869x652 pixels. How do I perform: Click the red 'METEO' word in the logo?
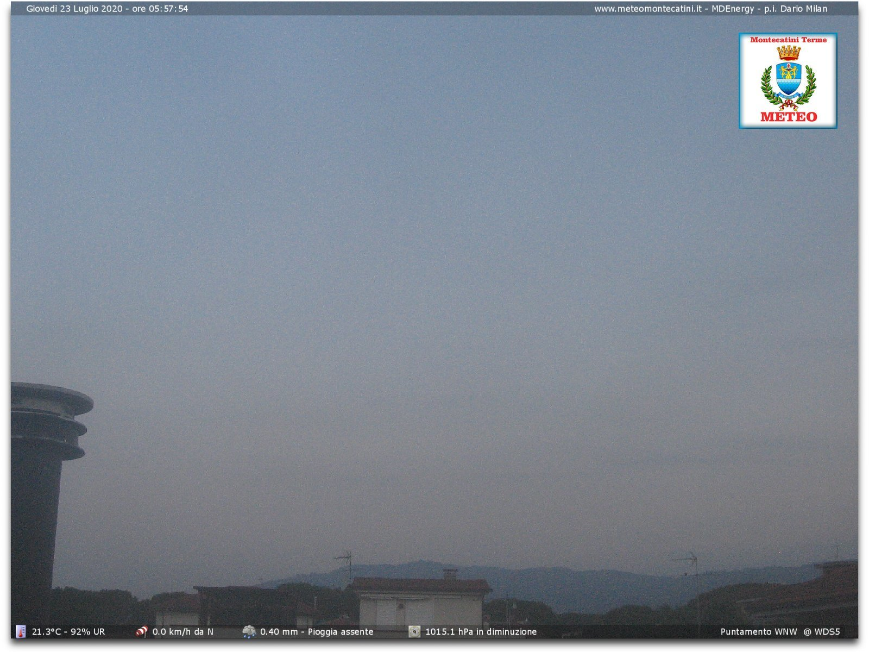tap(789, 117)
